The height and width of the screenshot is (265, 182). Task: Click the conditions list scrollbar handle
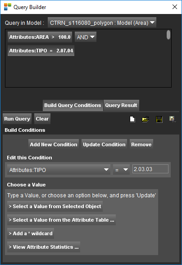168,35
